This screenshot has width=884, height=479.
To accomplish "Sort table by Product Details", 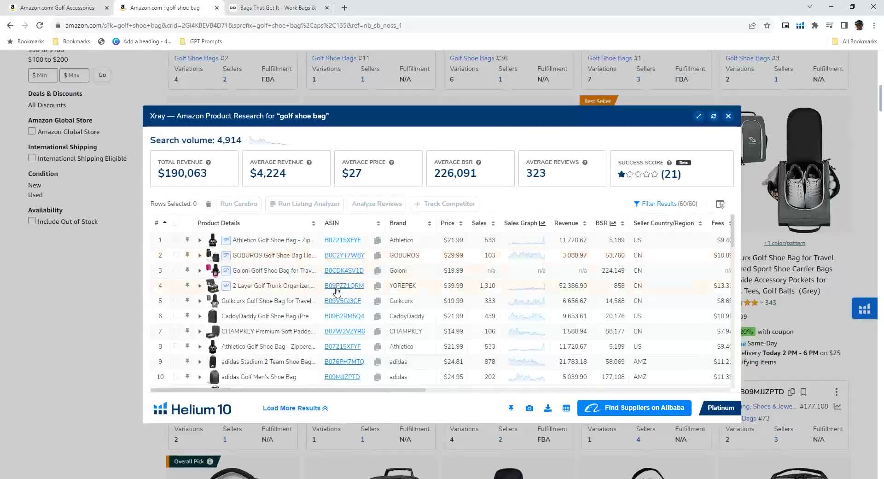I will point(313,223).
